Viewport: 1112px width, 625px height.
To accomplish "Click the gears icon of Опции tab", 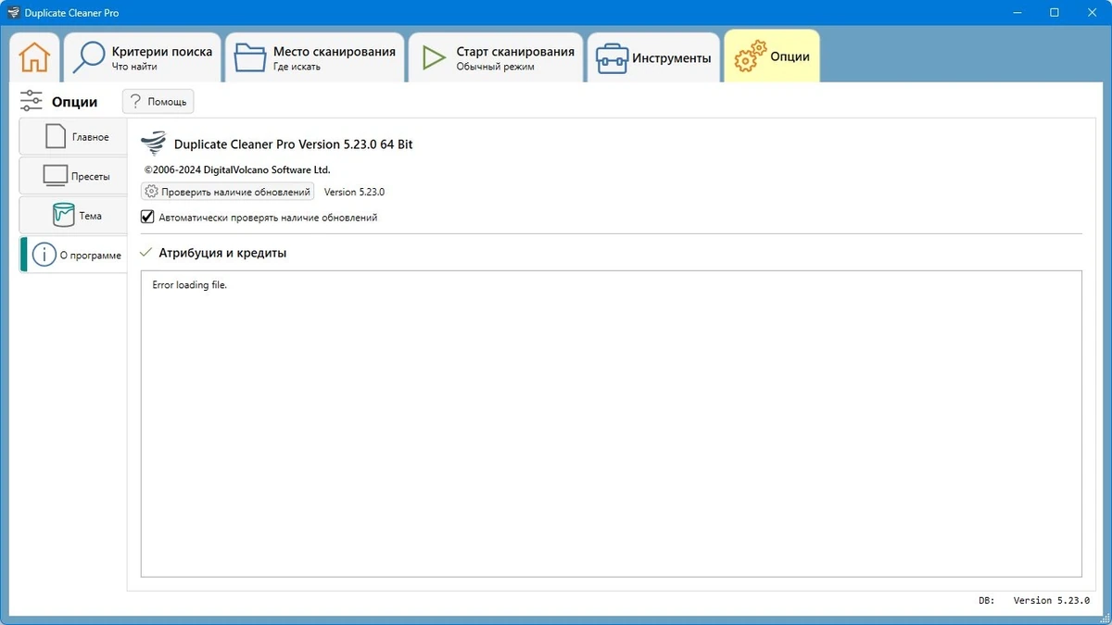I will point(750,56).
